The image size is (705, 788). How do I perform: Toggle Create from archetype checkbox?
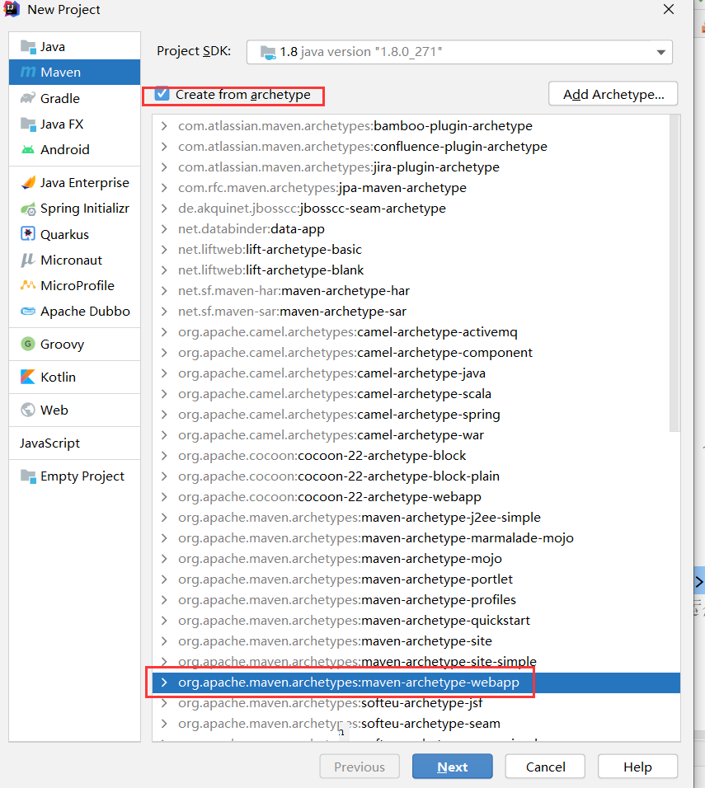[162, 94]
